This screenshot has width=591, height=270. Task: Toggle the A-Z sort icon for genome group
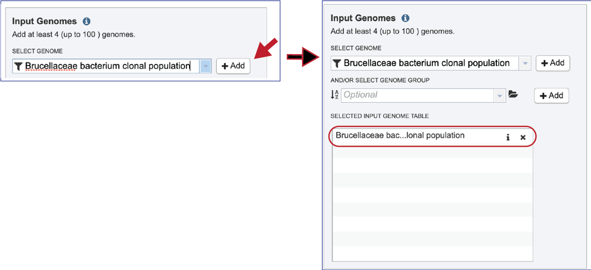(x=335, y=95)
